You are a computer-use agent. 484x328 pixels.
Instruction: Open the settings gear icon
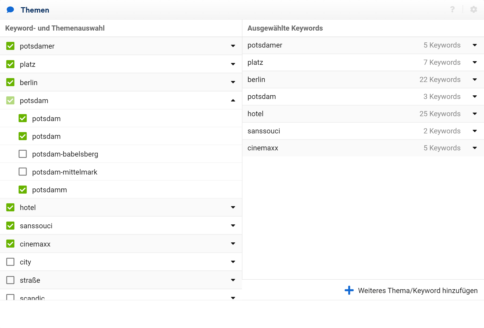coord(473,10)
